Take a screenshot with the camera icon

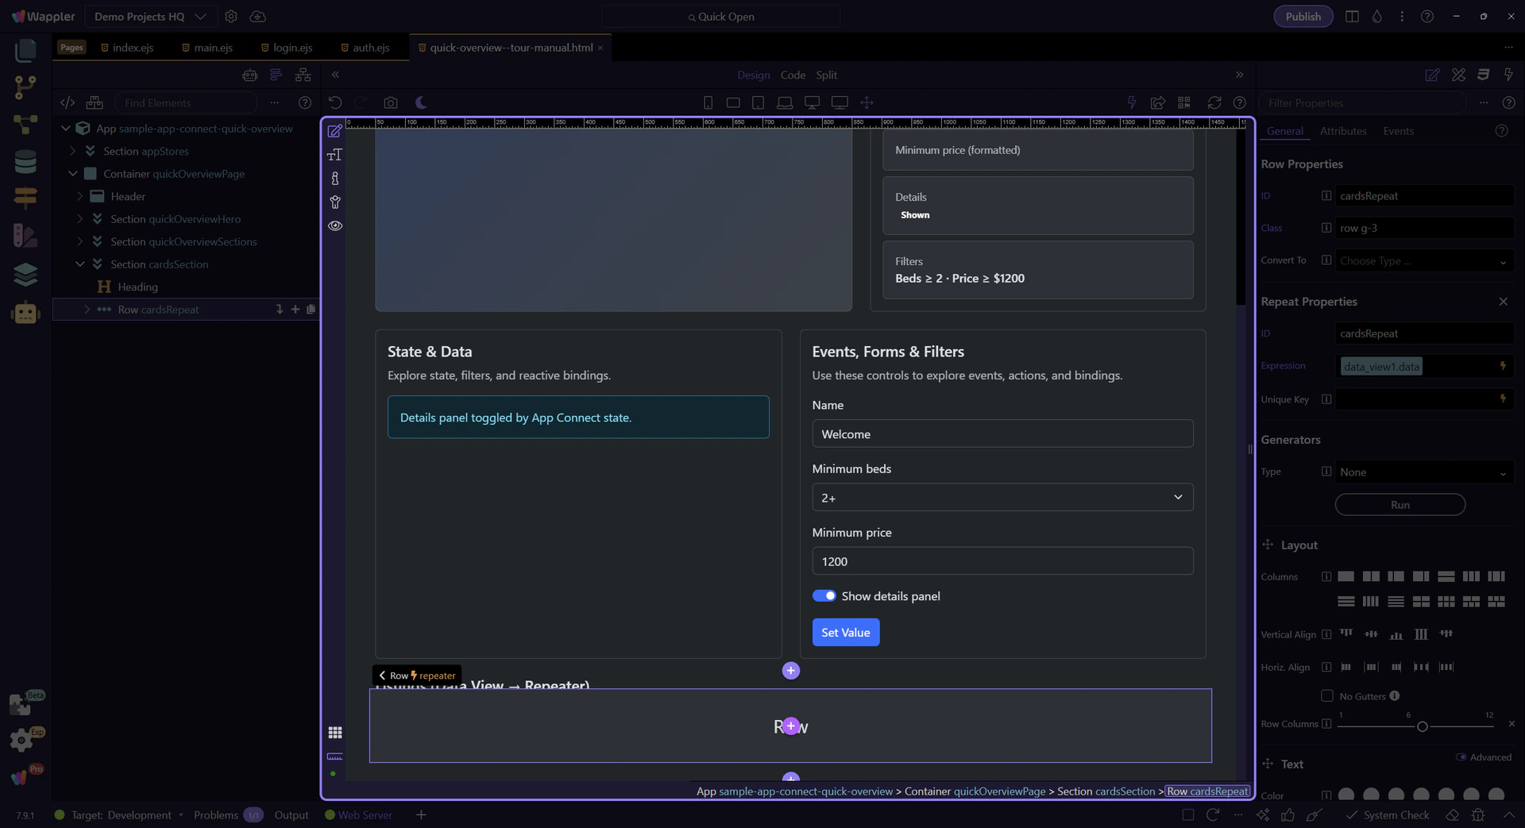(390, 102)
